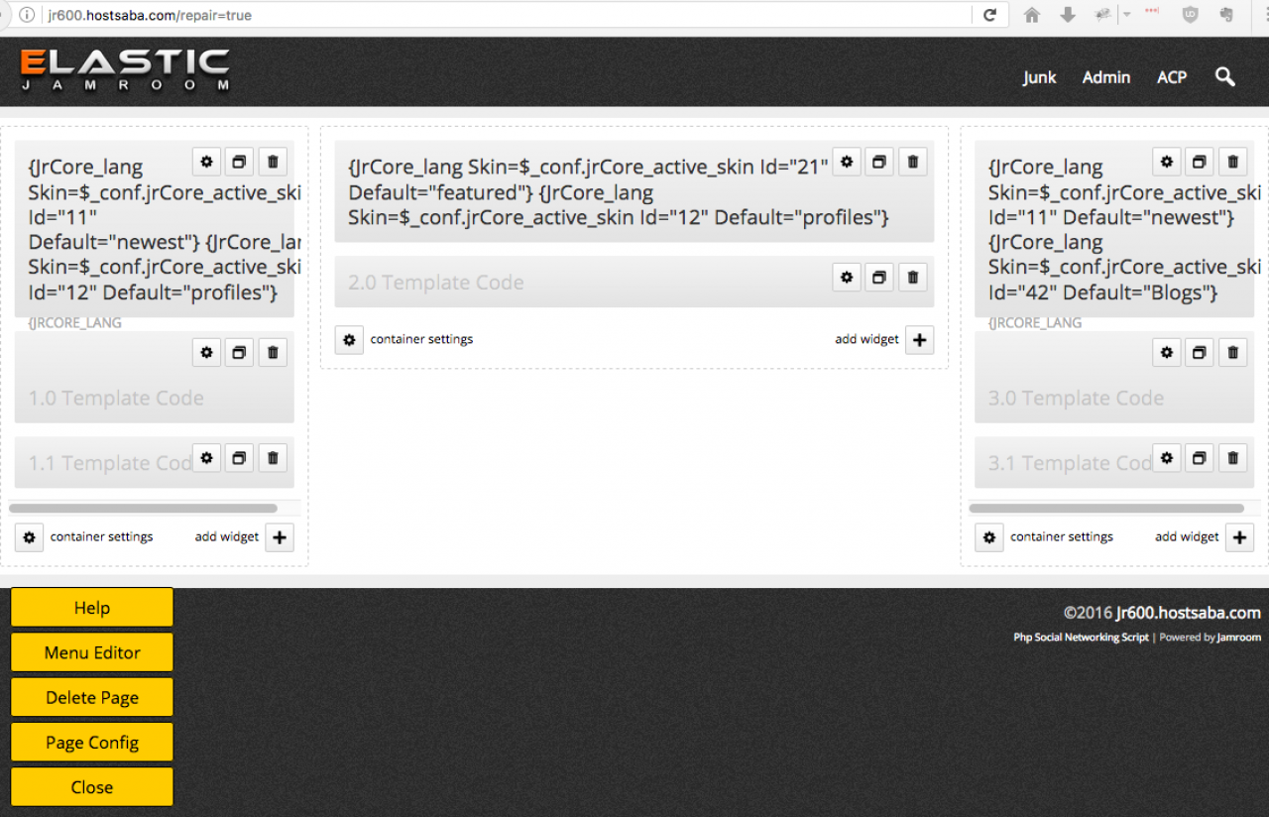Open the site search magnifier
Viewport: 1269px width, 817px height.
pyautogui.click(x=1225, y=76)
